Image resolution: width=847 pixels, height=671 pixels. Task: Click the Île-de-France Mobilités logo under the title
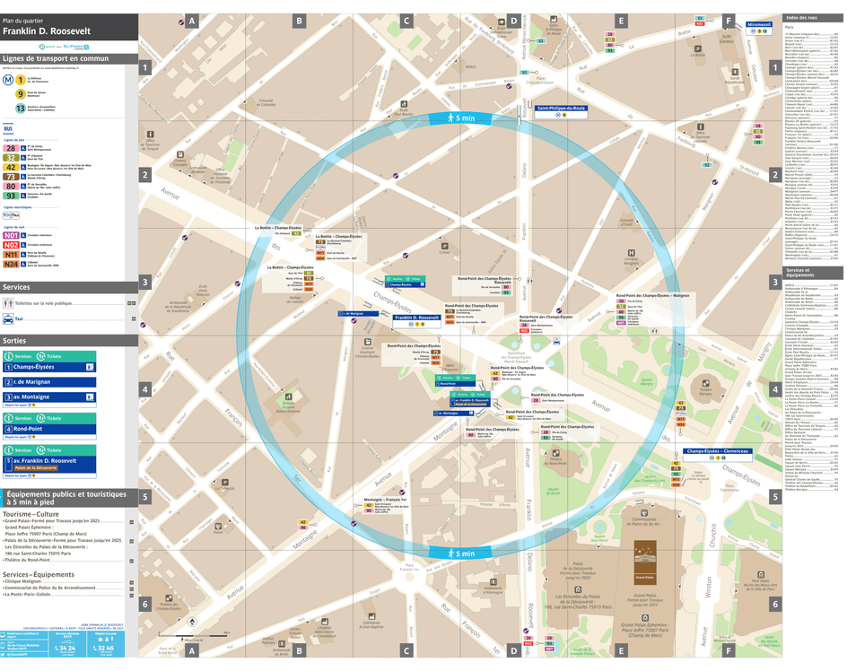(75, 47)
